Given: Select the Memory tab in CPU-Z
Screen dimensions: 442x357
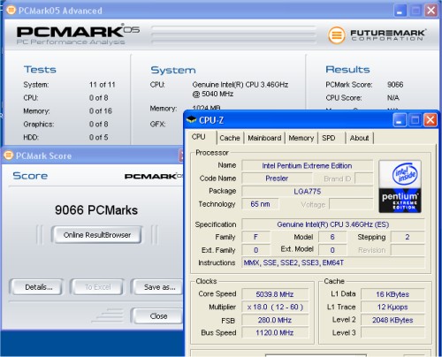Looking at the screenshot, I should (x=301, y=138).
